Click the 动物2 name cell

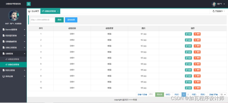(x=72, y=40)
